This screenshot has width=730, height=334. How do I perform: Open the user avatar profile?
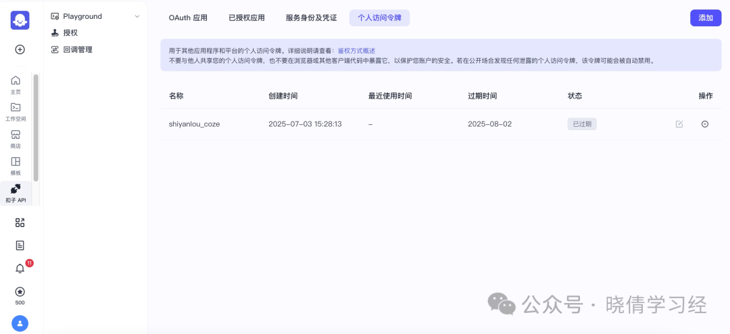[20, 323]
